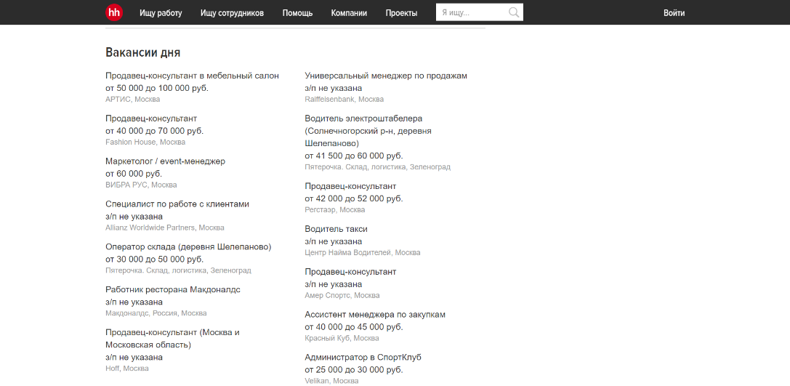Click salary от 60 000 руб.
Viewport: 790px width, 386px height.
[x=134, y=174]
